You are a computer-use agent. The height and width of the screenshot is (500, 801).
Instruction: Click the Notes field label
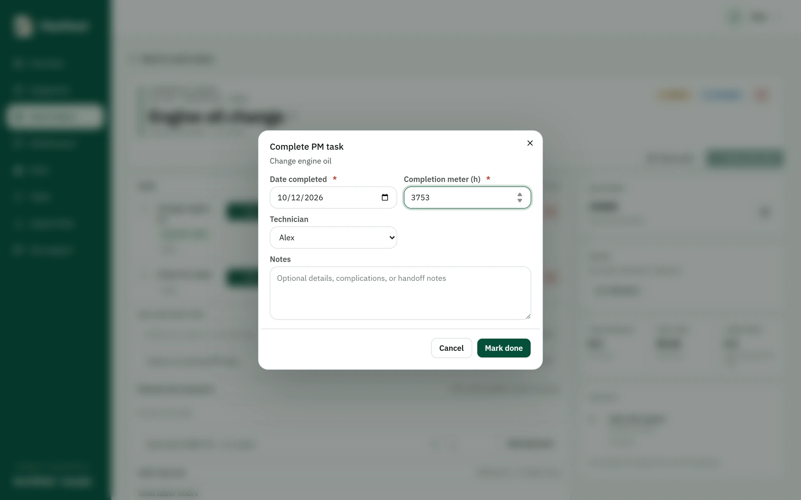[x=280, y=259]
